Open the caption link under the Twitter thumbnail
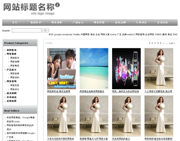 coord(59,91)
